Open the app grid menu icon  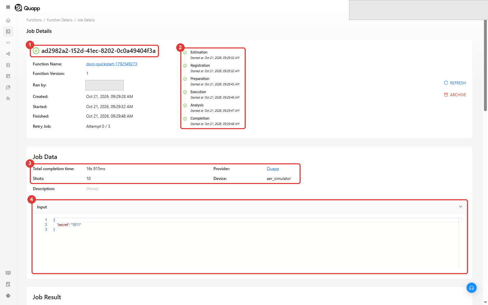point(8,7)
